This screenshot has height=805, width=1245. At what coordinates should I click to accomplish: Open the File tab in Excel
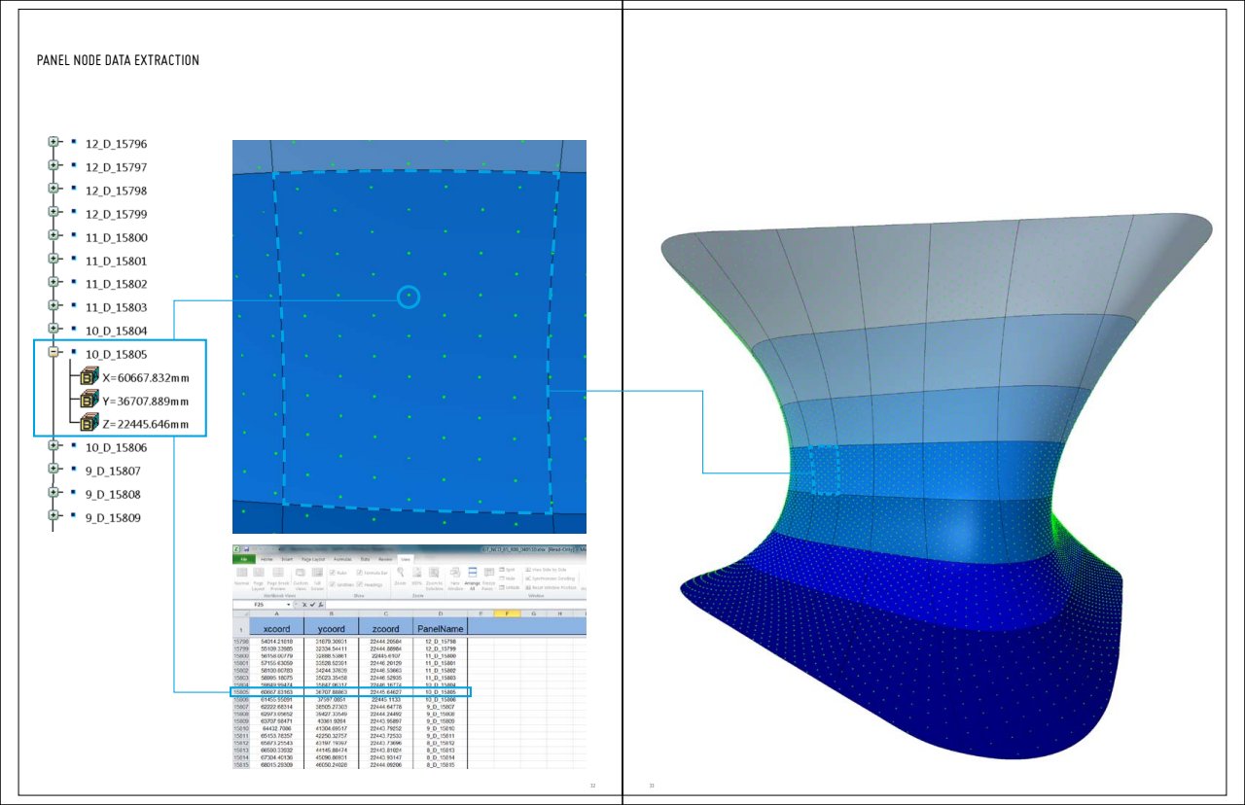click(x=242, y=559)
